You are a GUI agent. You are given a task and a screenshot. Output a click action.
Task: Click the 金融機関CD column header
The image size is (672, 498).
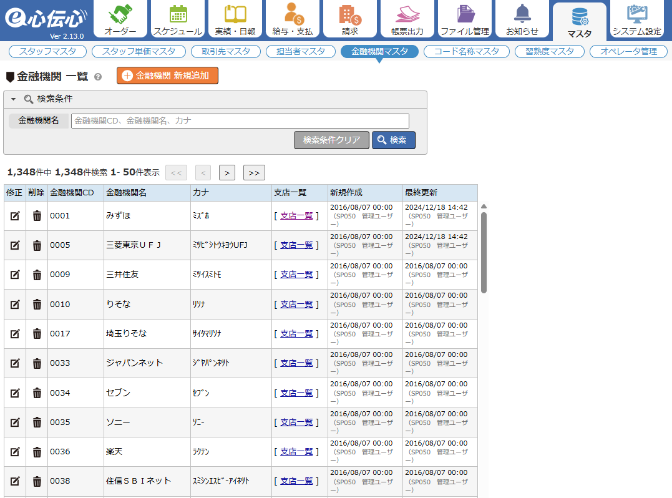coord(75,193)
